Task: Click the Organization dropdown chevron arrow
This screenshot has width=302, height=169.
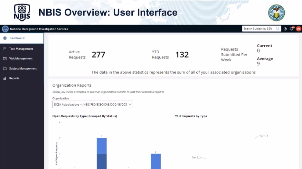Action: tap(130, 104)
